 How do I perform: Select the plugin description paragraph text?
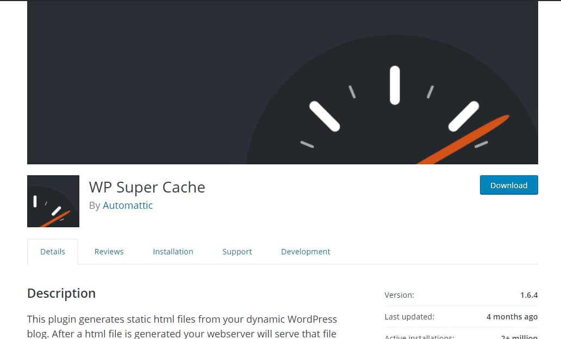point(182,324)
